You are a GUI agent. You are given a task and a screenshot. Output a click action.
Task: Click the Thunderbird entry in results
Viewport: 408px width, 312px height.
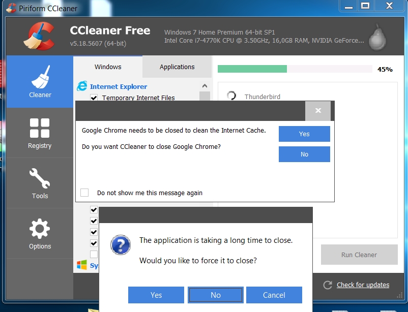[263, 97]
